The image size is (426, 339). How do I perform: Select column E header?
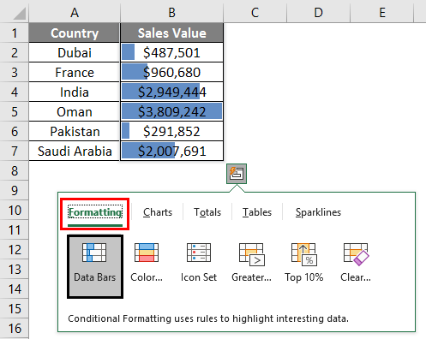click(382, 12)
